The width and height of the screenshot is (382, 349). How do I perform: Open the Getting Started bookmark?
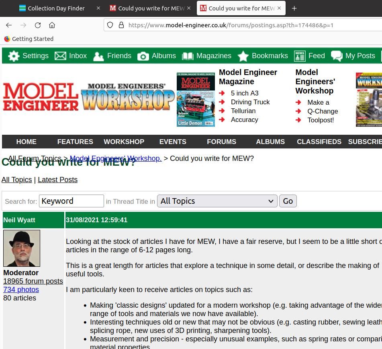pos(29,39)
